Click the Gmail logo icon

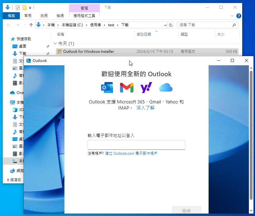tap(126, 88)
